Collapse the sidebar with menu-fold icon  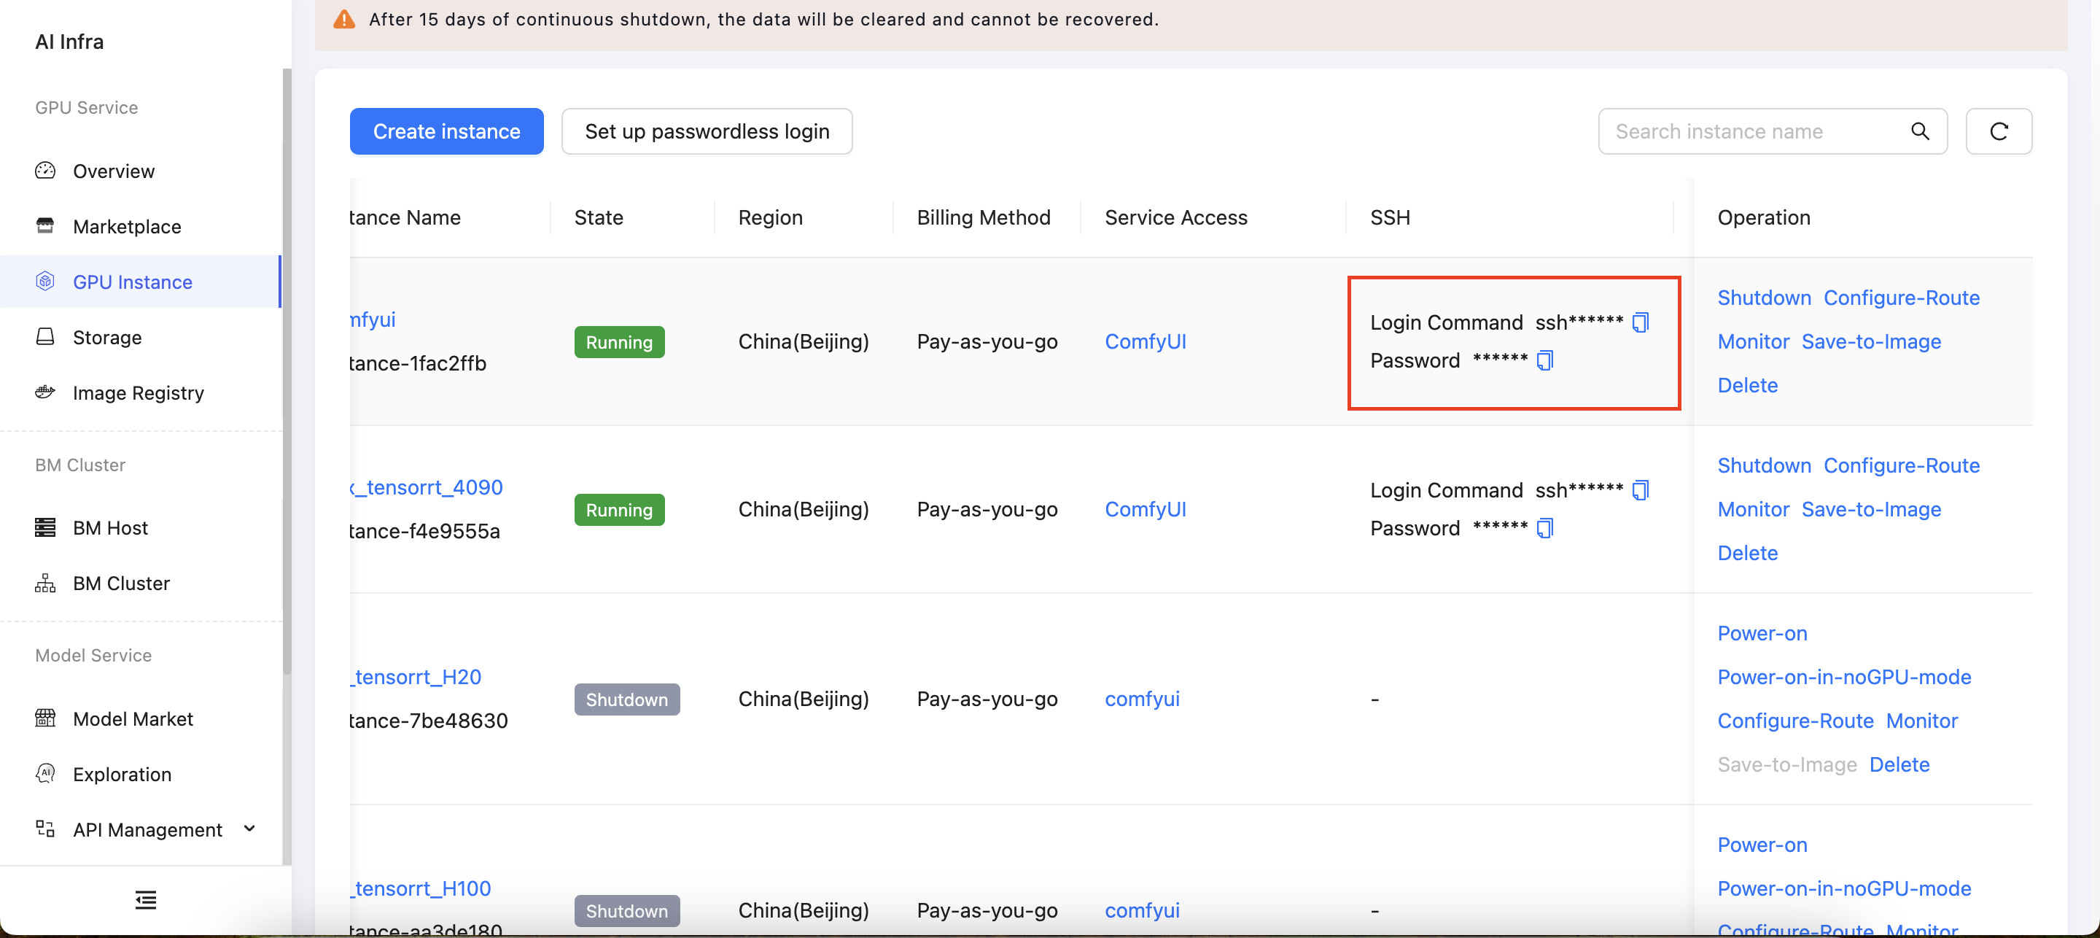[146, 901]
